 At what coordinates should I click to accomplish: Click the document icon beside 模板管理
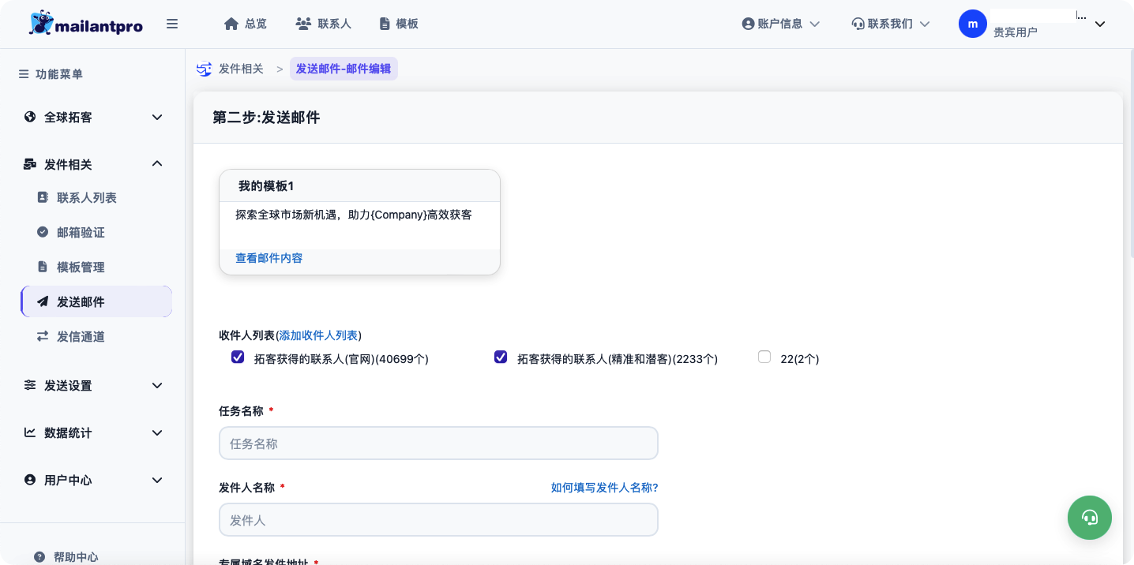43,267
